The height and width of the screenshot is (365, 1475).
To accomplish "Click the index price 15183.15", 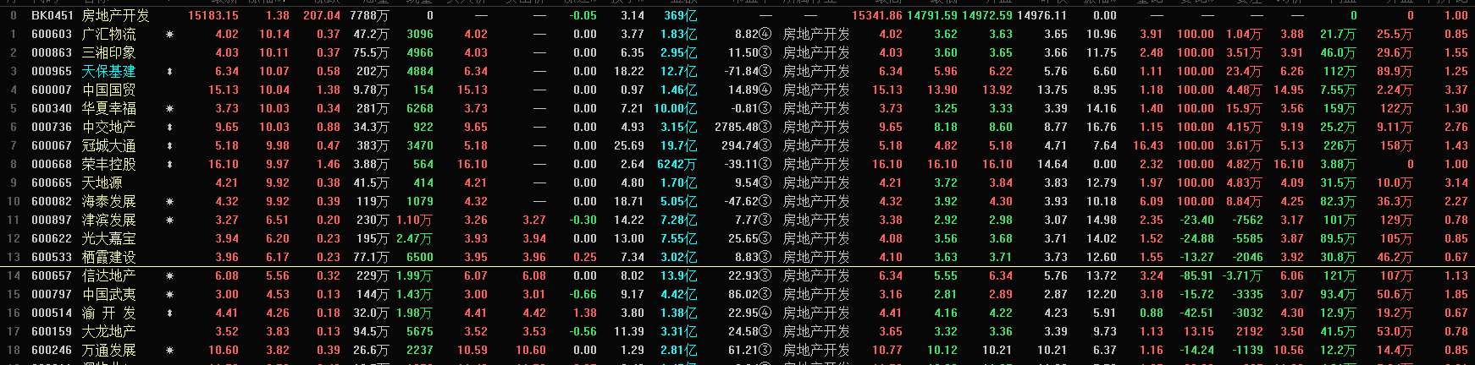I will click(x=213, y=15).
